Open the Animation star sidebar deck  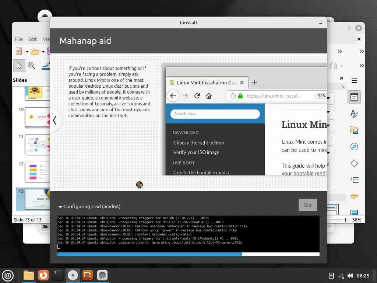[354, 196]
